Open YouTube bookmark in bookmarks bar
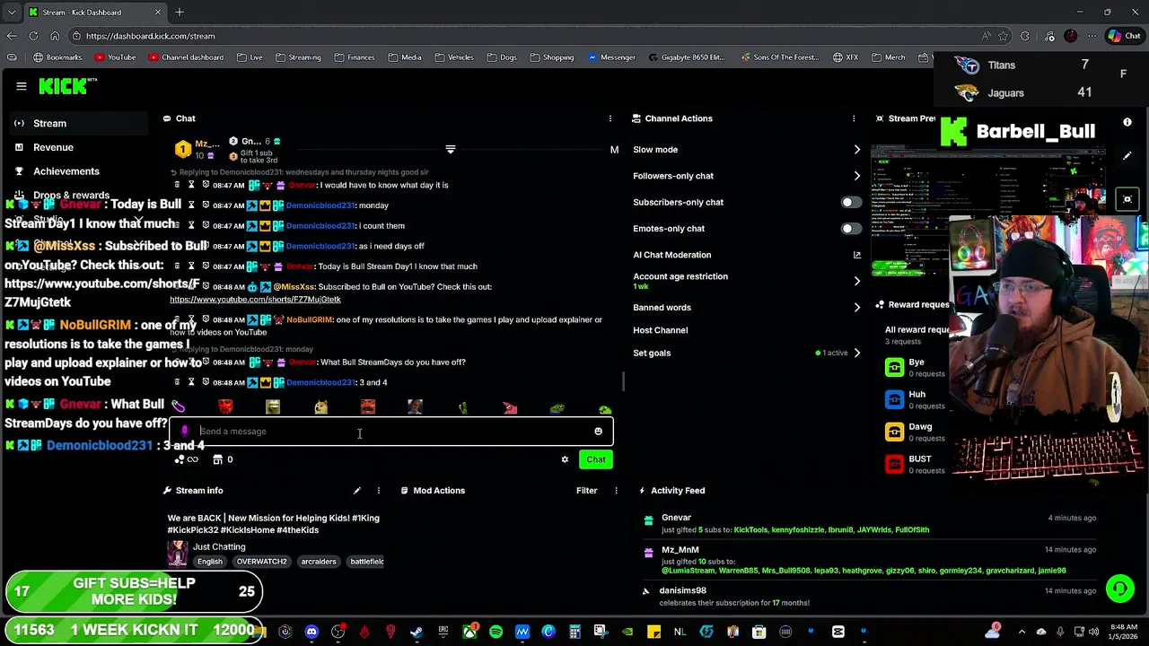The height and width of the screenshot is (646, 1149). [115, 57]
